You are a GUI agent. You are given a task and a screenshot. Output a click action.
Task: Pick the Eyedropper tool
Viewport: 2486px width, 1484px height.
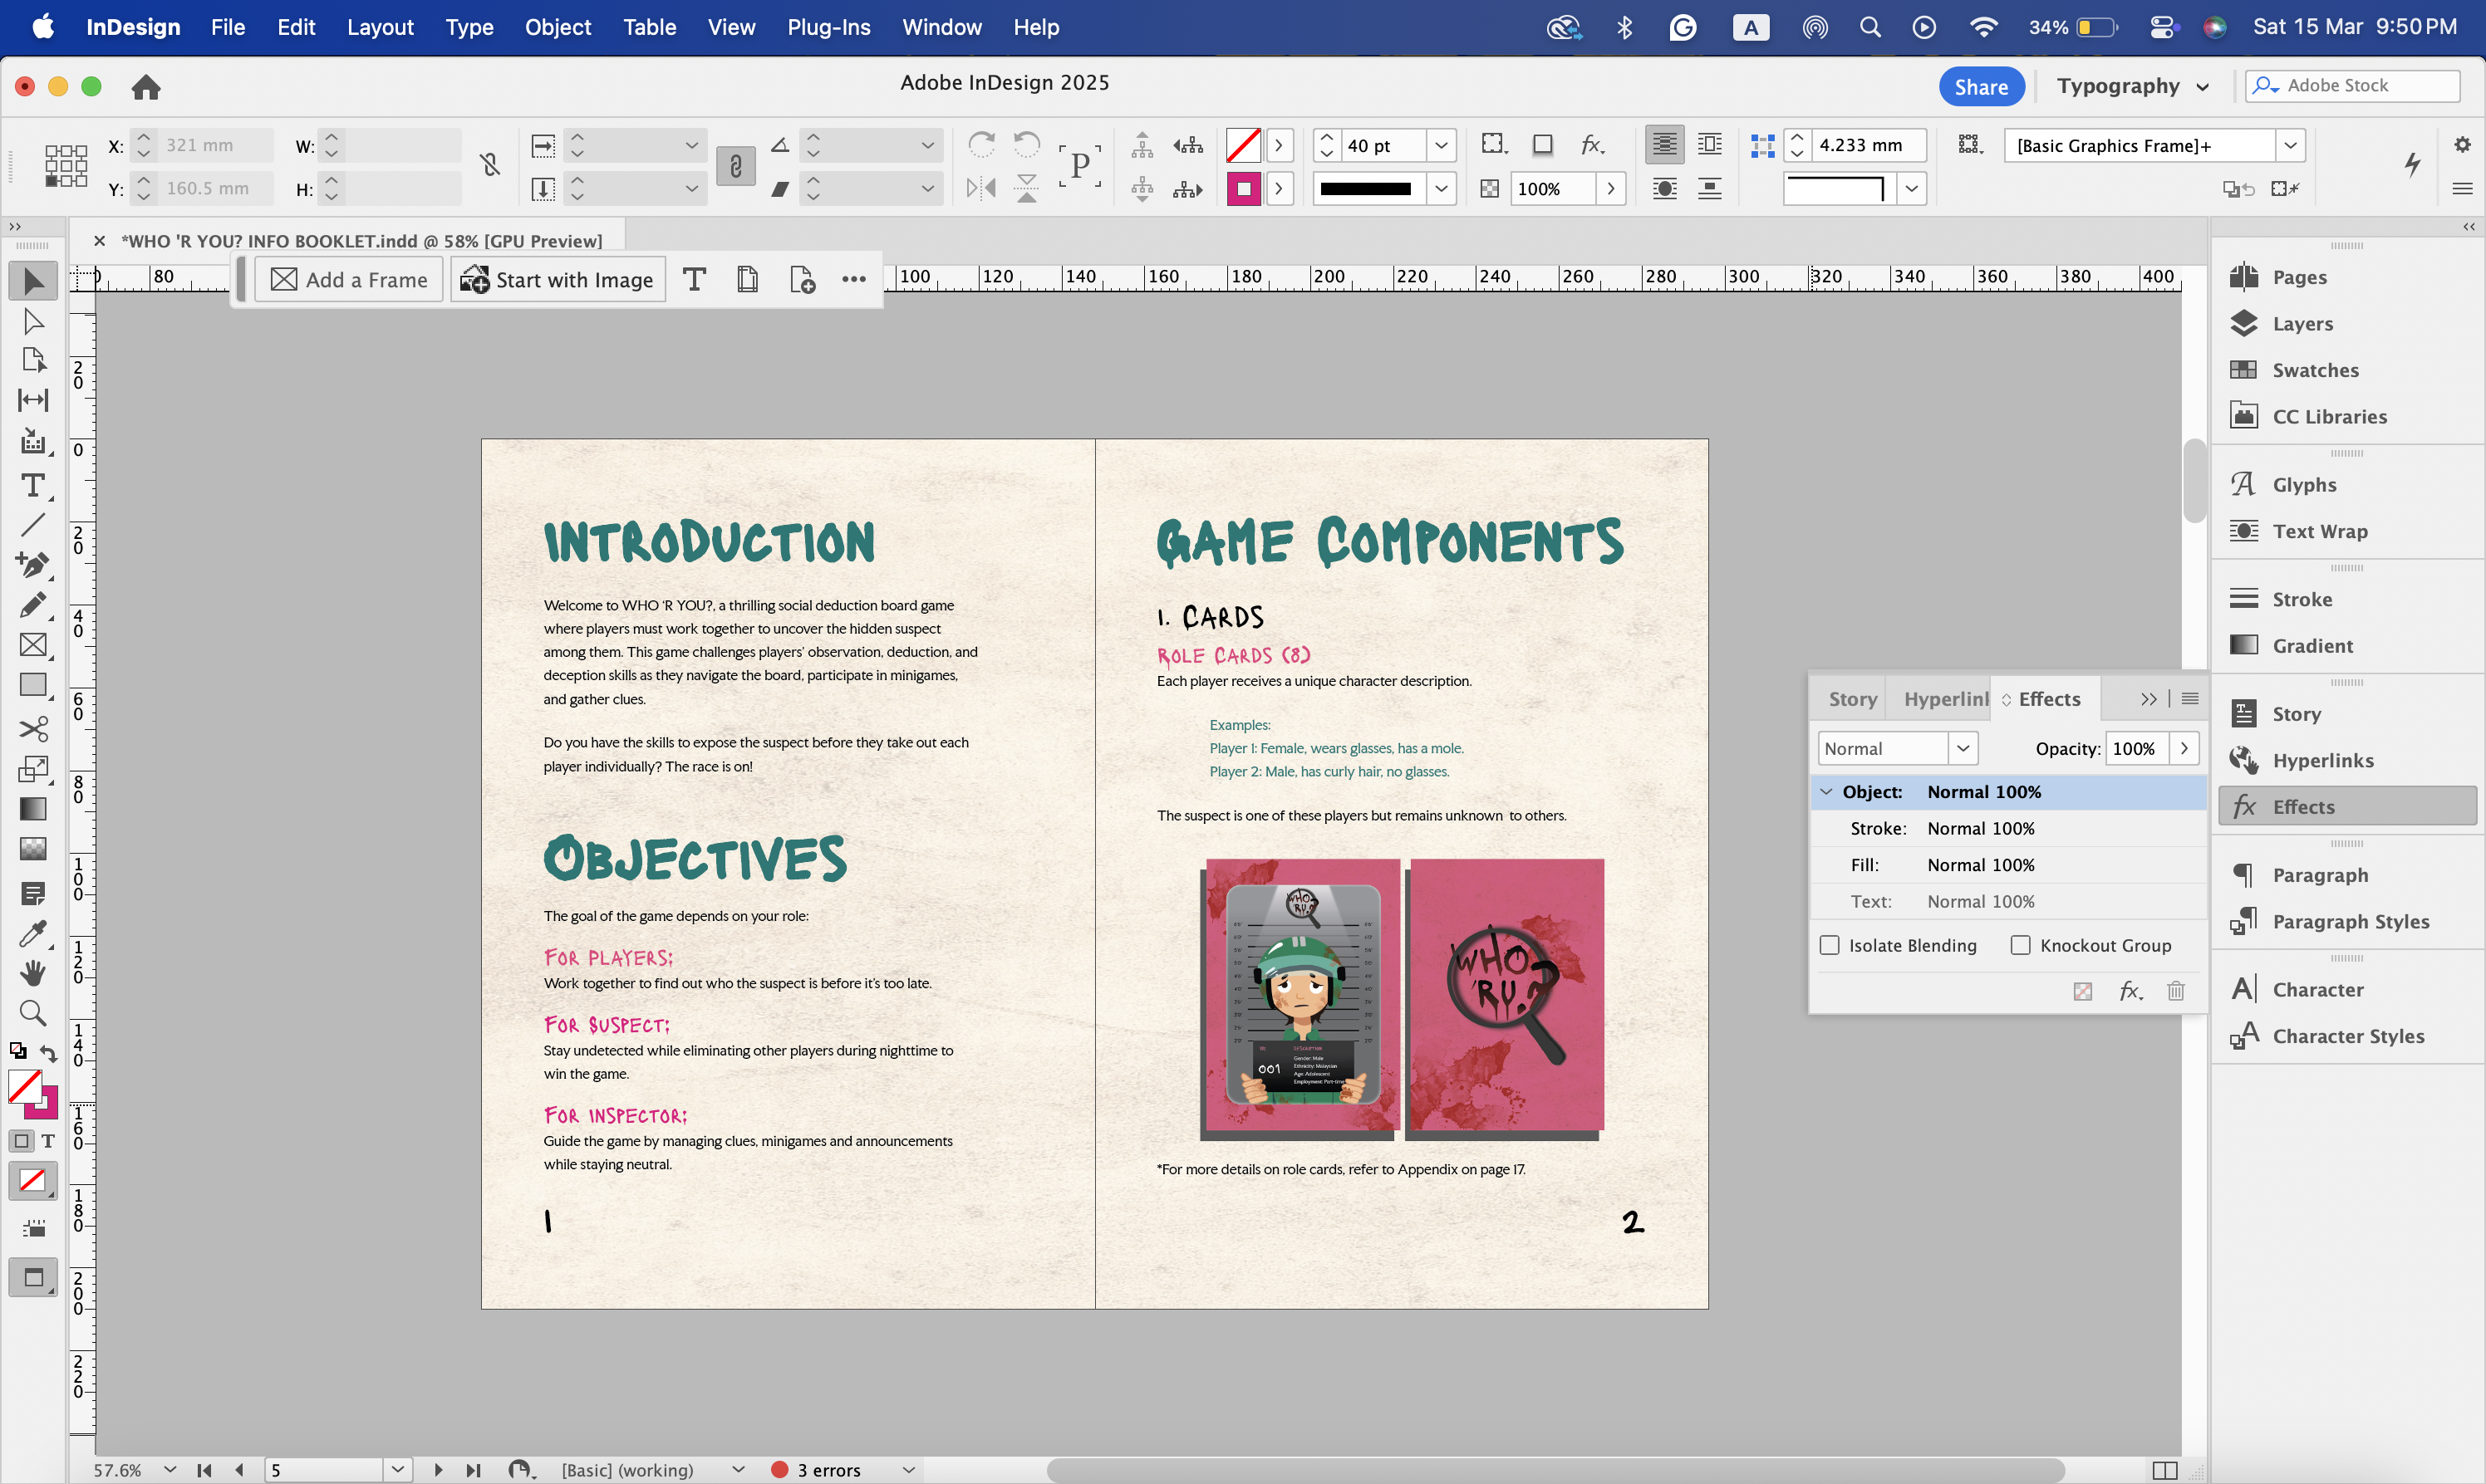coord(32,934)
